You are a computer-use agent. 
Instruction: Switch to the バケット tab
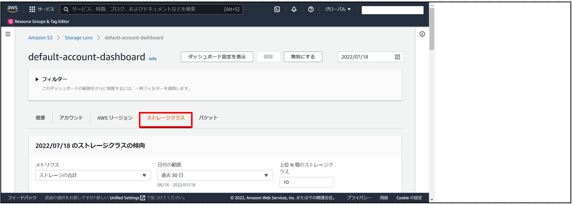coord(208,118)
